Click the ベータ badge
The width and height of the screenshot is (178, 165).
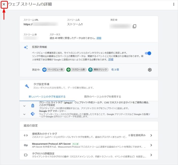point(76,144)
